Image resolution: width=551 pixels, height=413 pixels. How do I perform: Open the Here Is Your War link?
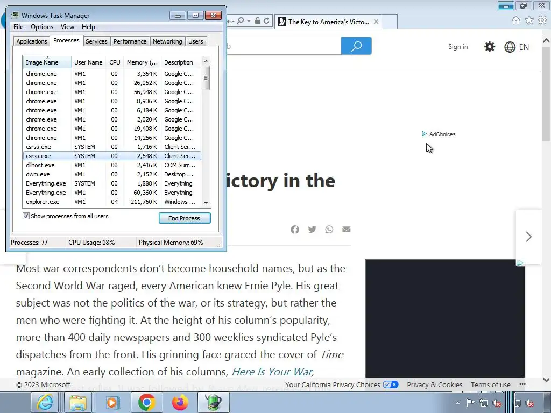click(272, 372)
